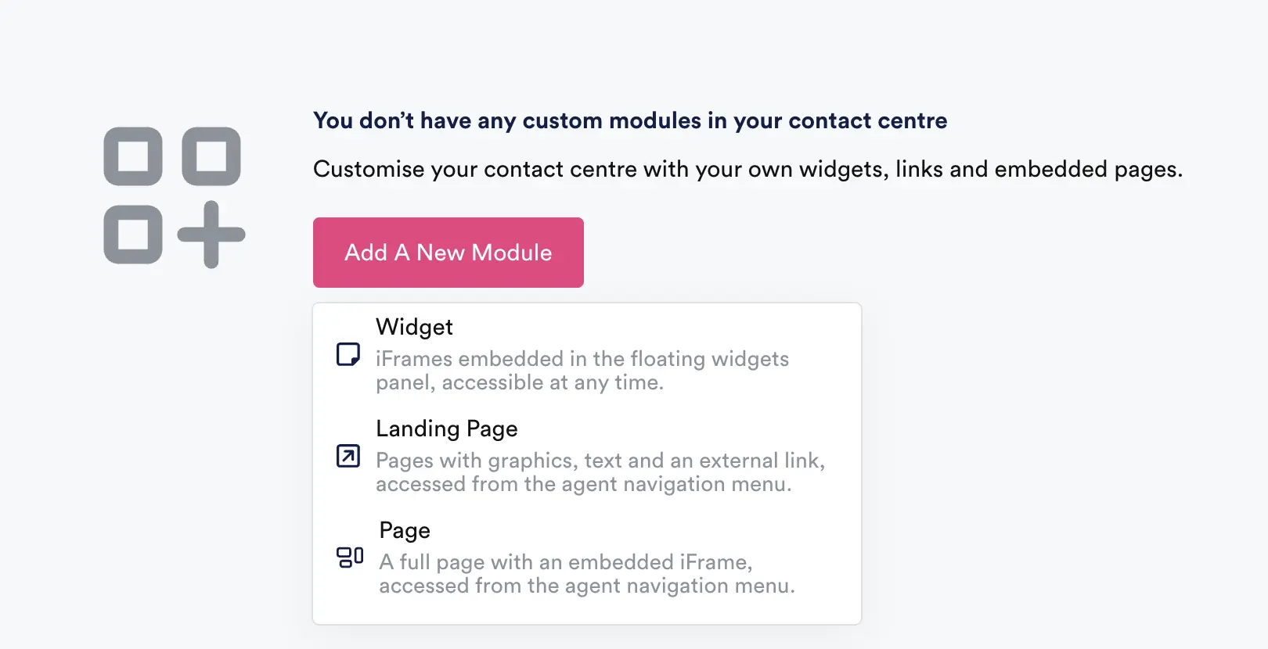This screenshot has width=1268, height=649.
Task: Click the Page heading in the dropdown menu
Action: pyautogui.click(x=404, y=530)
